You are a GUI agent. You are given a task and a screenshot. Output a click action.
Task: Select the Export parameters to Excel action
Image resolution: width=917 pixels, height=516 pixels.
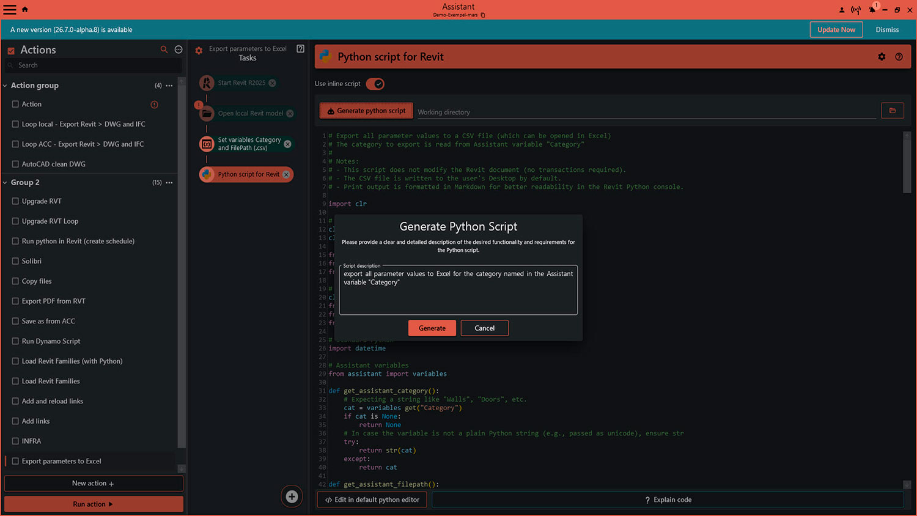click(x=61, y=461)
